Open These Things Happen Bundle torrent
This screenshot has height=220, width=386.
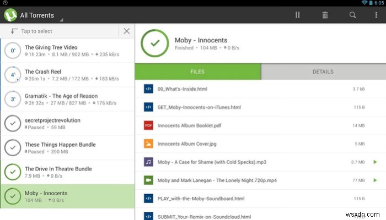coord(67,147)
